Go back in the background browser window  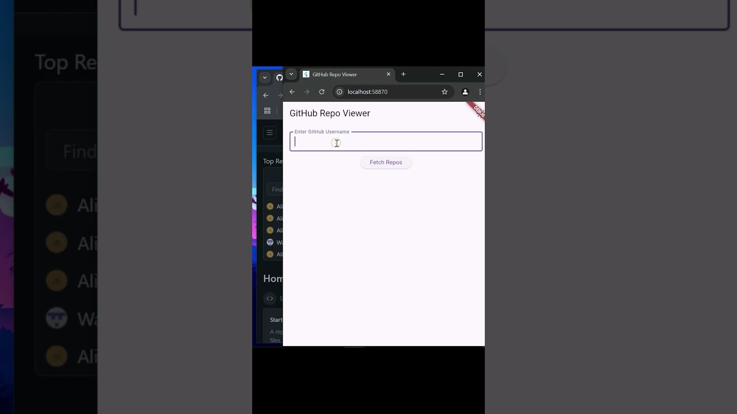tap(265, 95)
